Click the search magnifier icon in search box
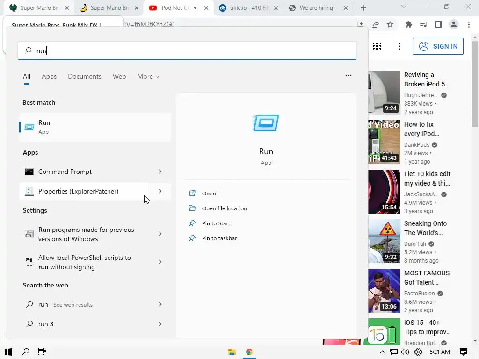 28,50
